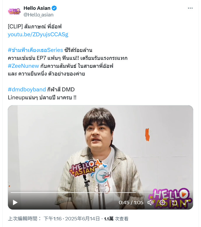Click the blue verified badge icon
Image resolution: width=201 pixels, height=227 pixels.
(54, 8)
